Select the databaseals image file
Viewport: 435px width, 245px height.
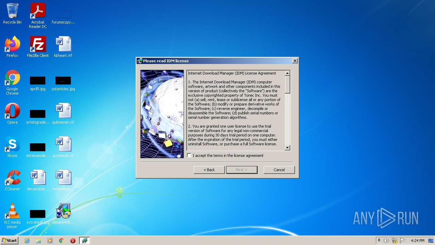click(x=38, y=149)
